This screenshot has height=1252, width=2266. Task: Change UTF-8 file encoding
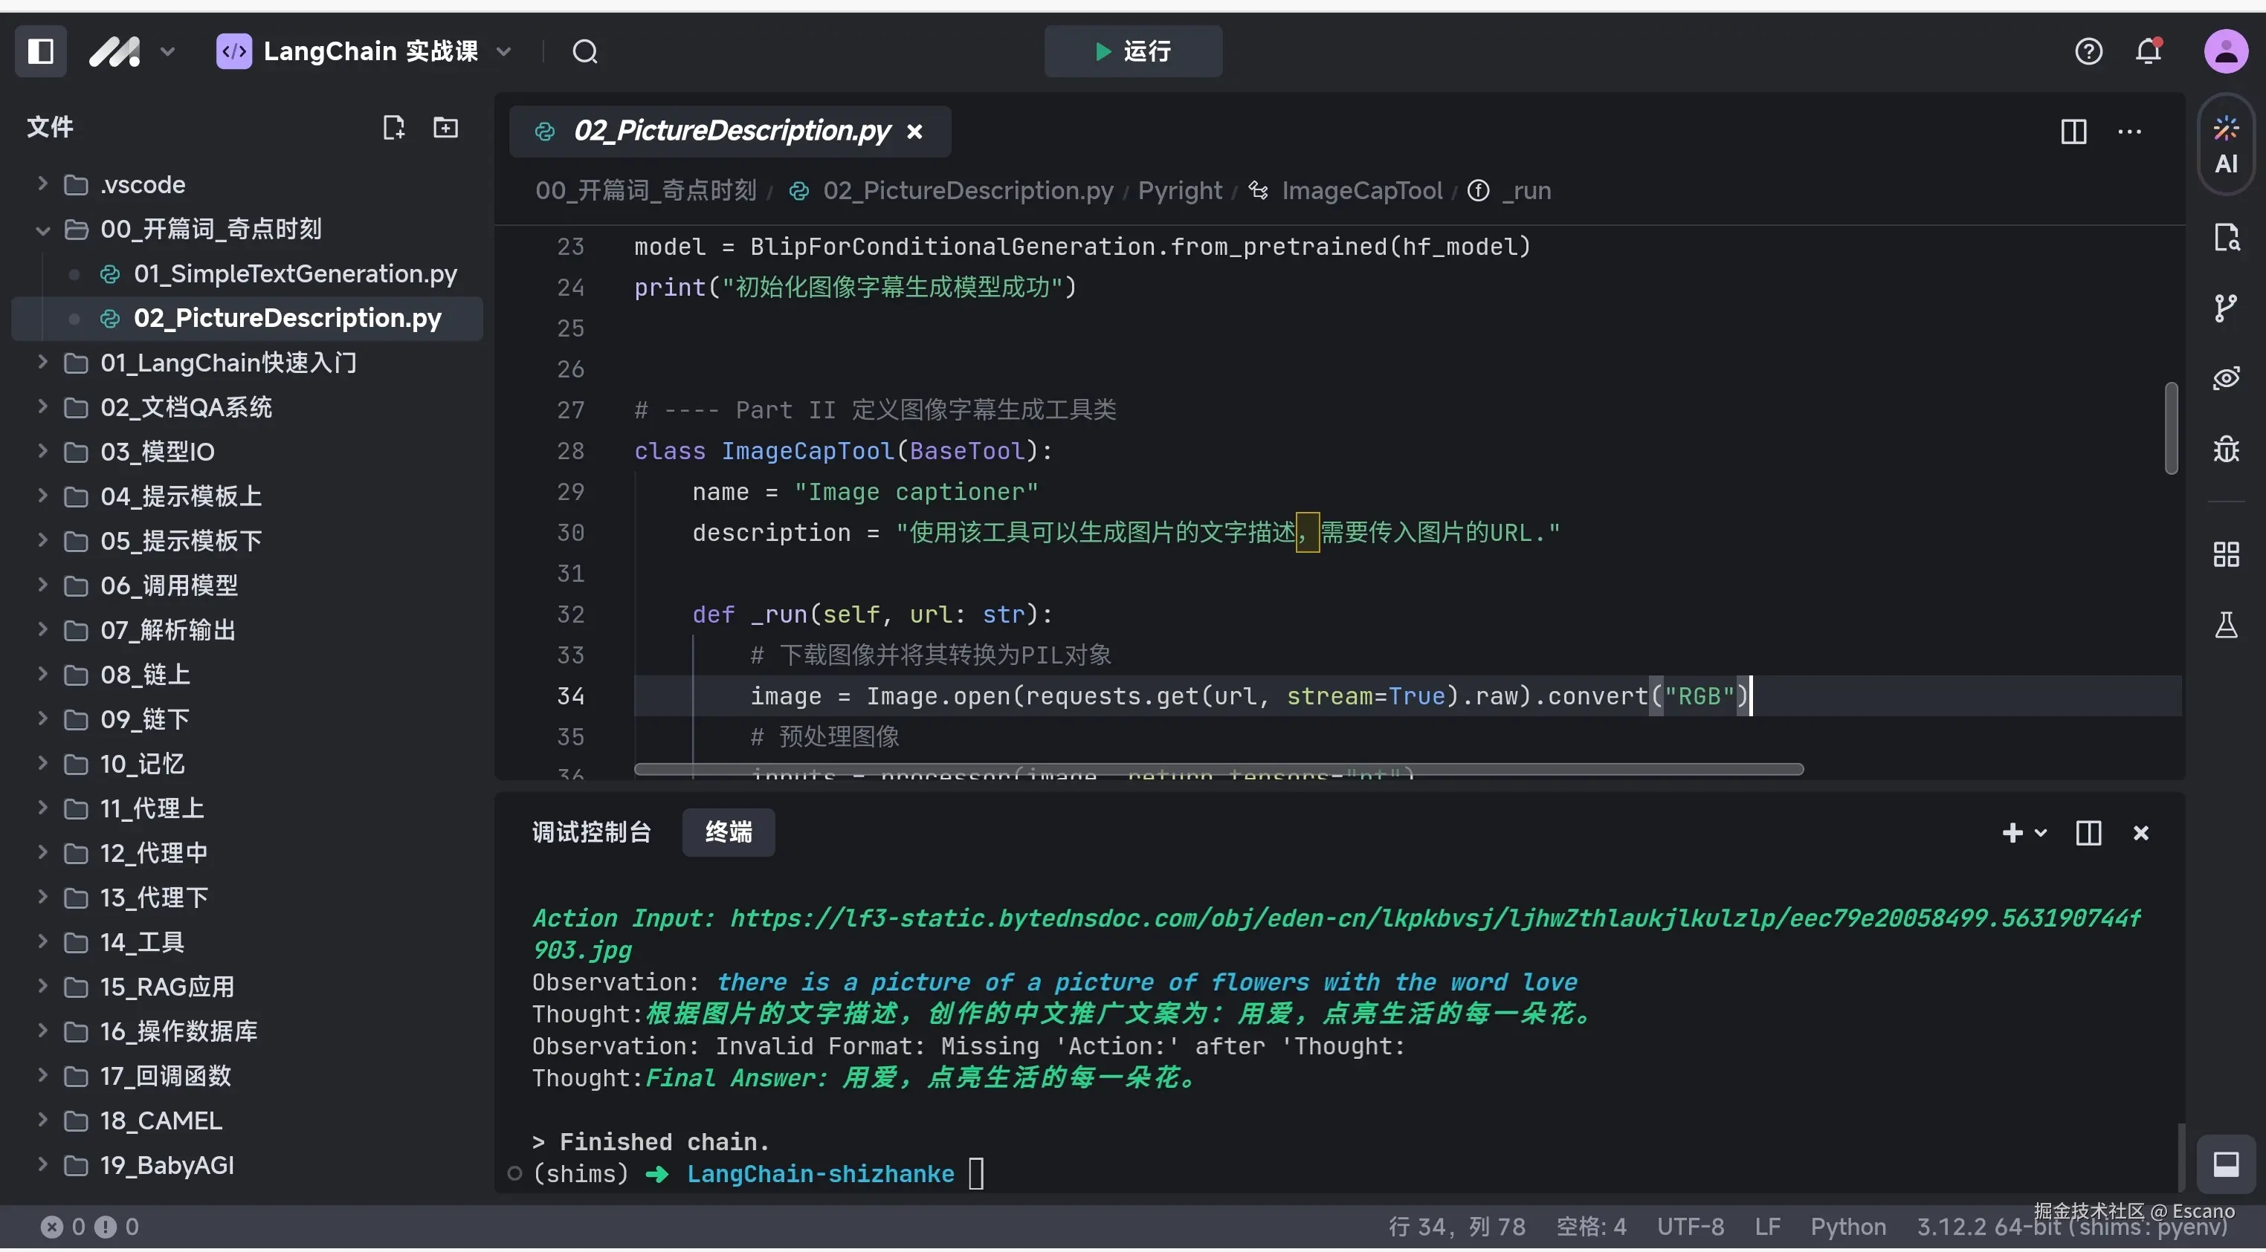pos(1690,1228)
